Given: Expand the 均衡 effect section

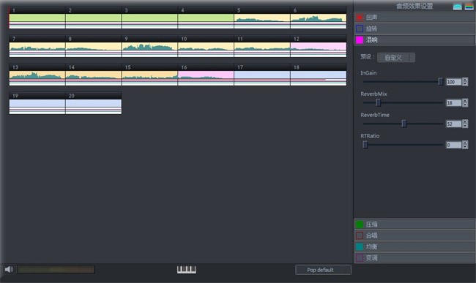Looking at the screenshot, I should (414, 246).
